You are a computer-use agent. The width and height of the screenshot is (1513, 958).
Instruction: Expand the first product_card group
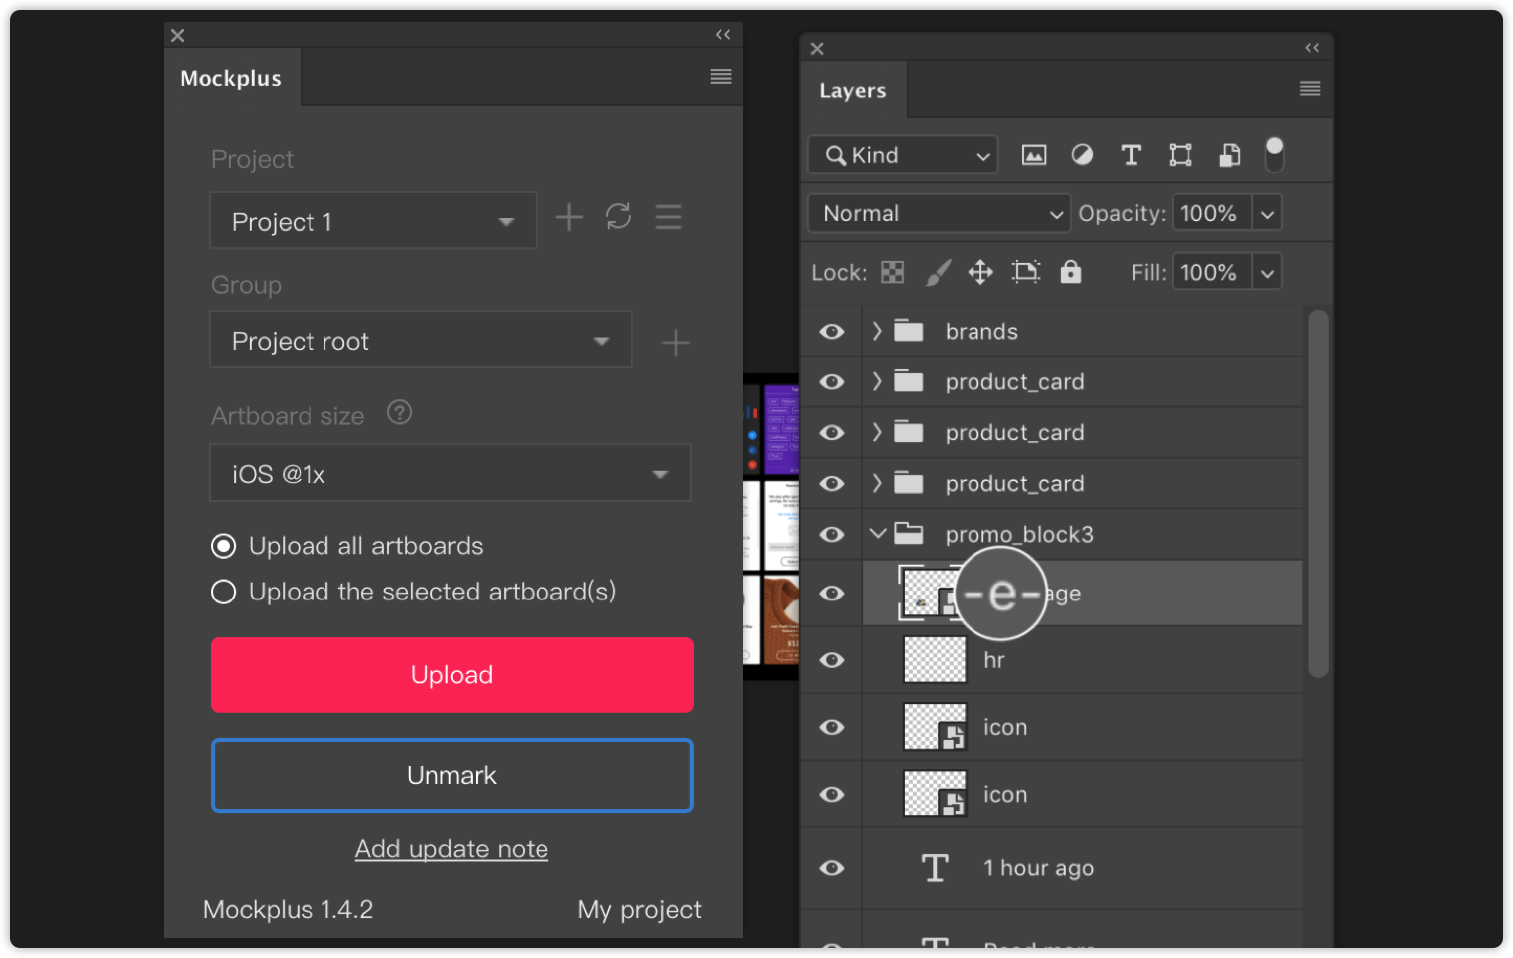[876, 381]
